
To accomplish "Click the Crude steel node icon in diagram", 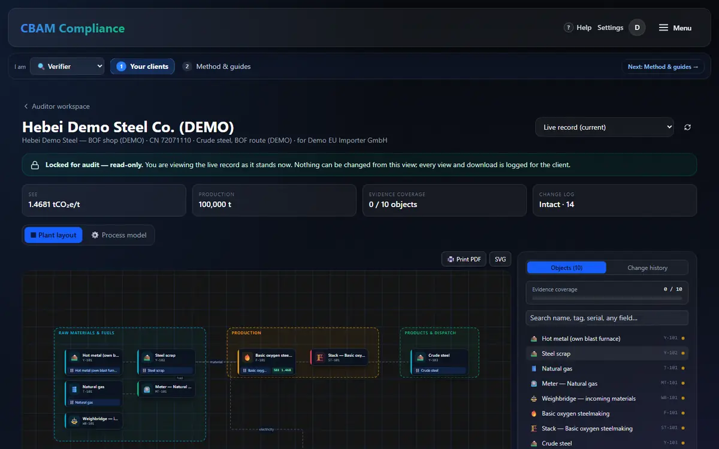I will 420,357.
